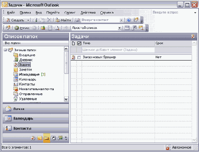Check the Заказ новых брошюр task checkbox
The image size is (199, 152).
coord(79,57)
